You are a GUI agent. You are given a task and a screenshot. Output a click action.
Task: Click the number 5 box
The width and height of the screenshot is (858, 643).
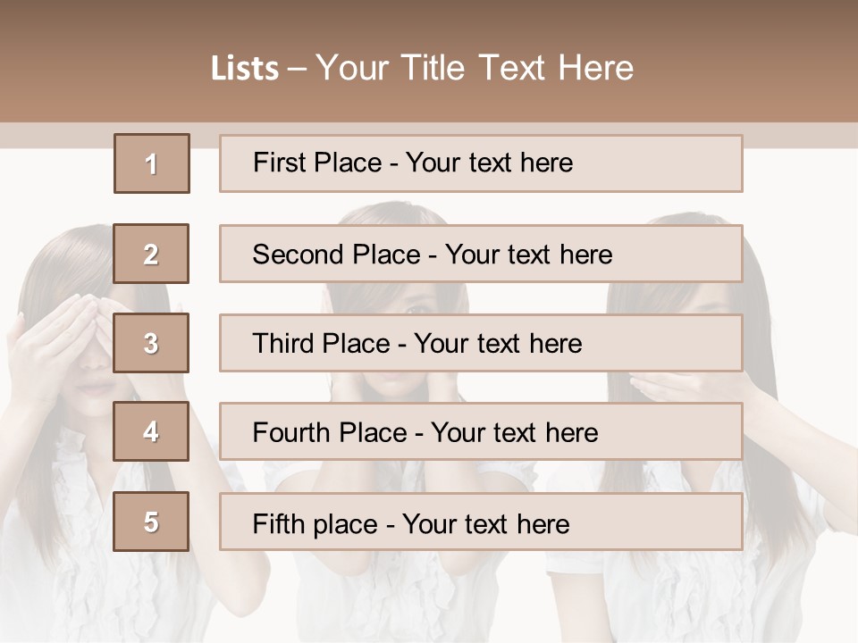click(152, 522)
